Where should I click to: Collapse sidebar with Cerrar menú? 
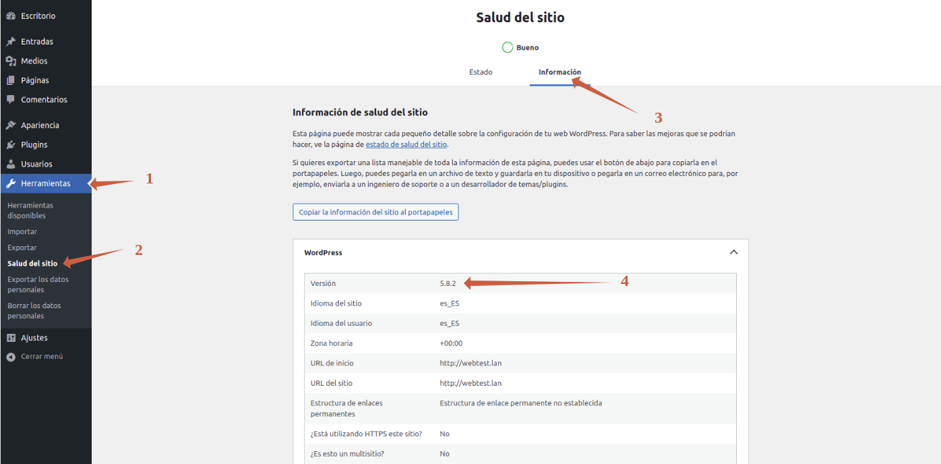(x=41, y=356)
